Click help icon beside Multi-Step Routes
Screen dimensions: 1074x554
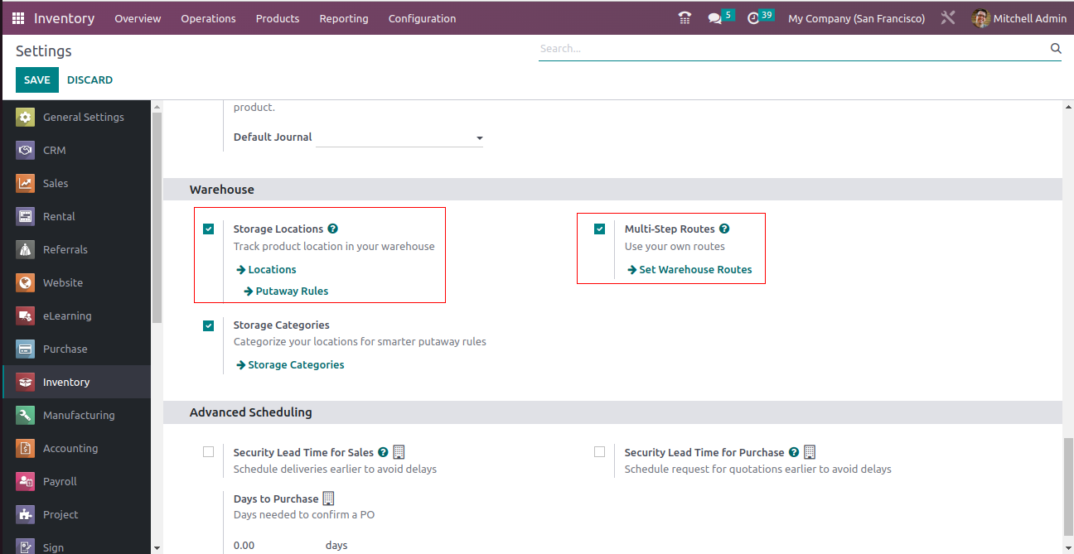pos(724,229)
